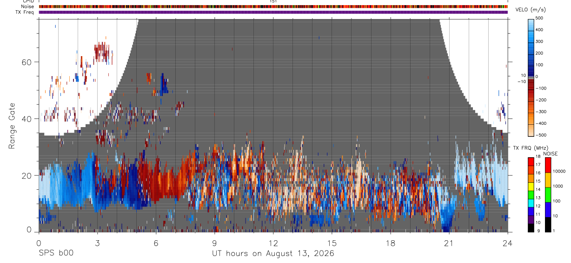Screen dimensions: 571x263
Task: Click the 60 Range Gate axis label
Action: click(x=26, y=62)
